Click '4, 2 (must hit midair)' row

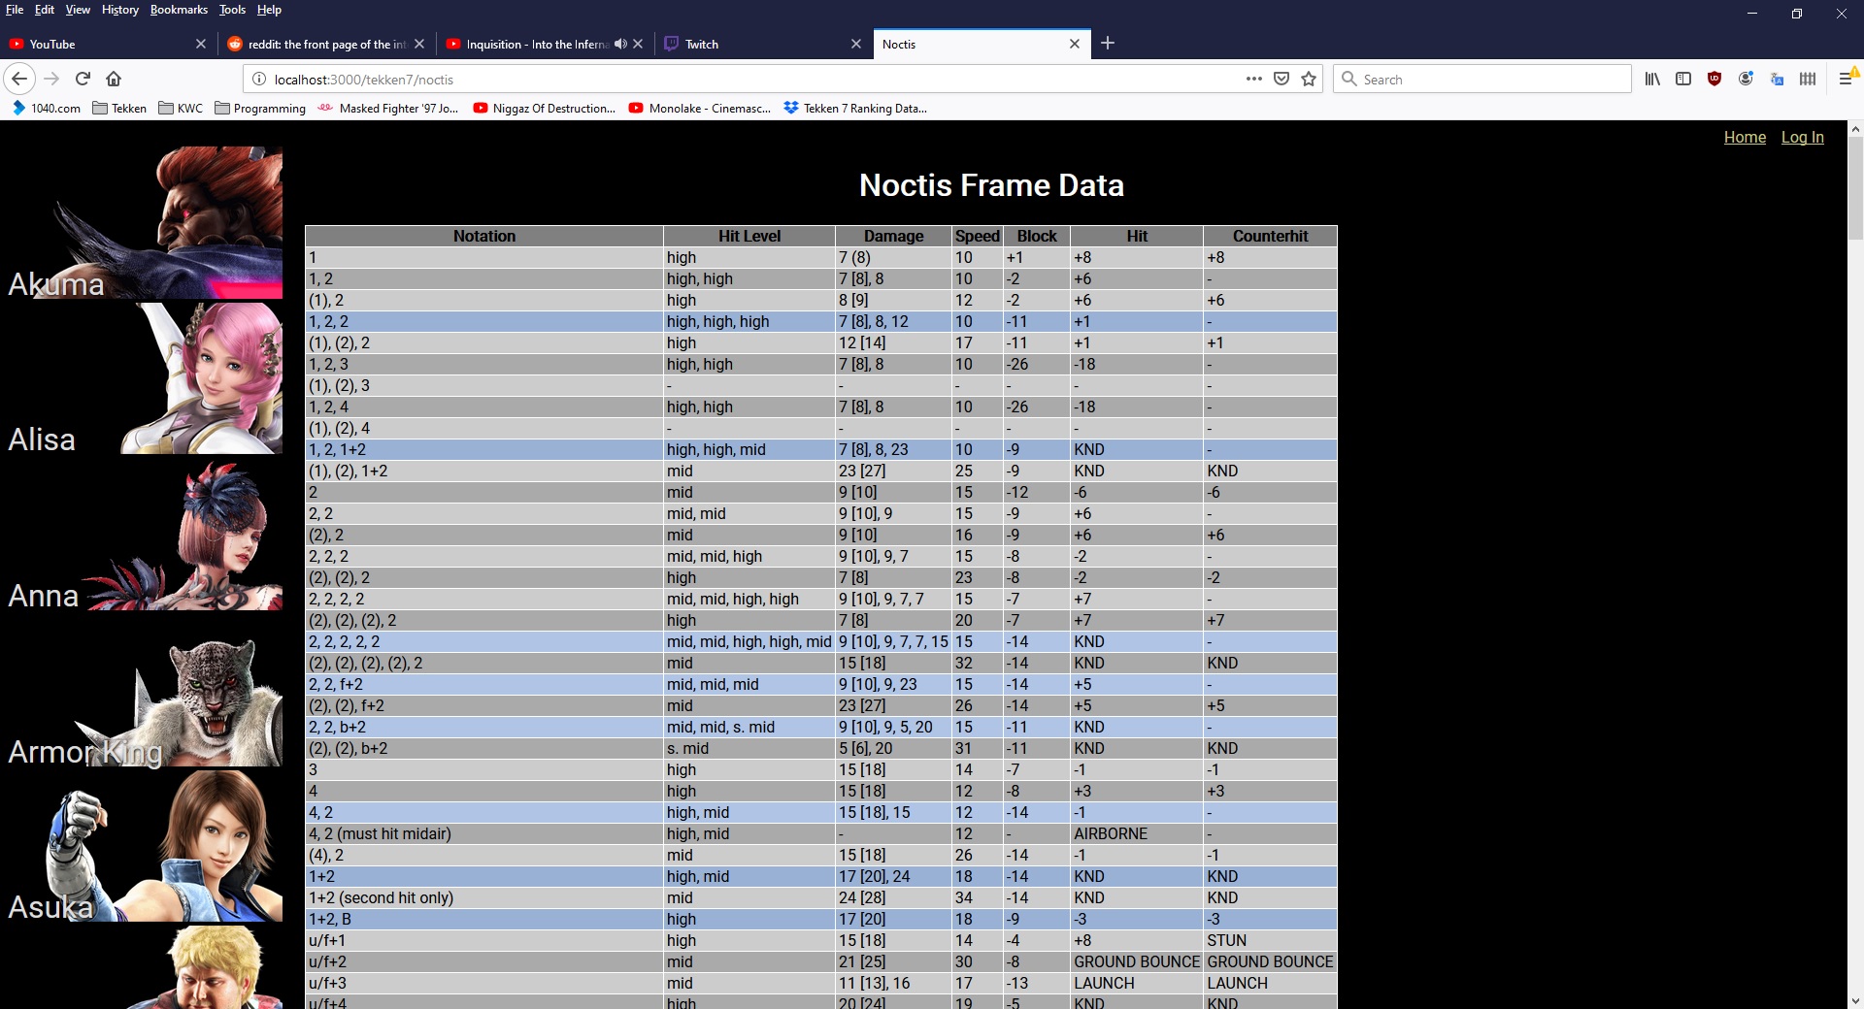[x=821, y=833]
